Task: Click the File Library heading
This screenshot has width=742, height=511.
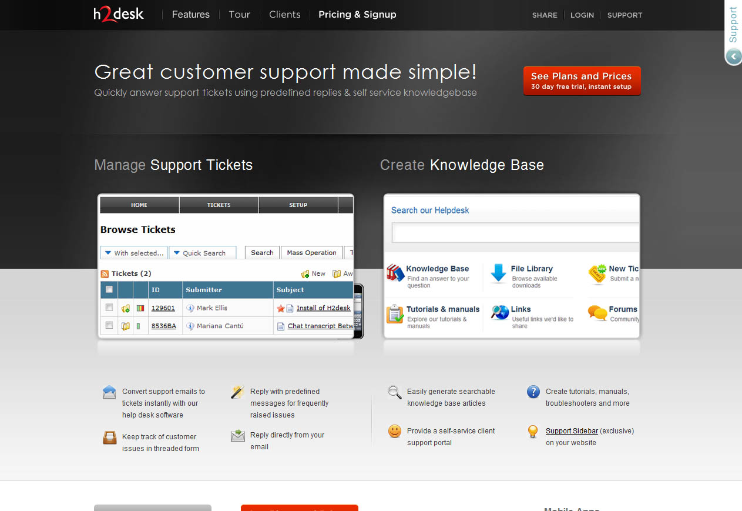Action: coord(532,269)
